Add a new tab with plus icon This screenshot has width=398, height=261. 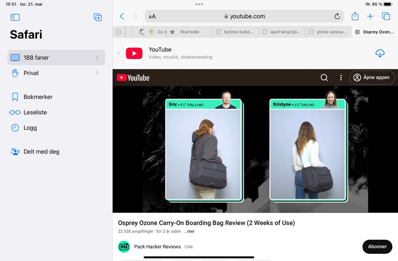tap(370, 17)
